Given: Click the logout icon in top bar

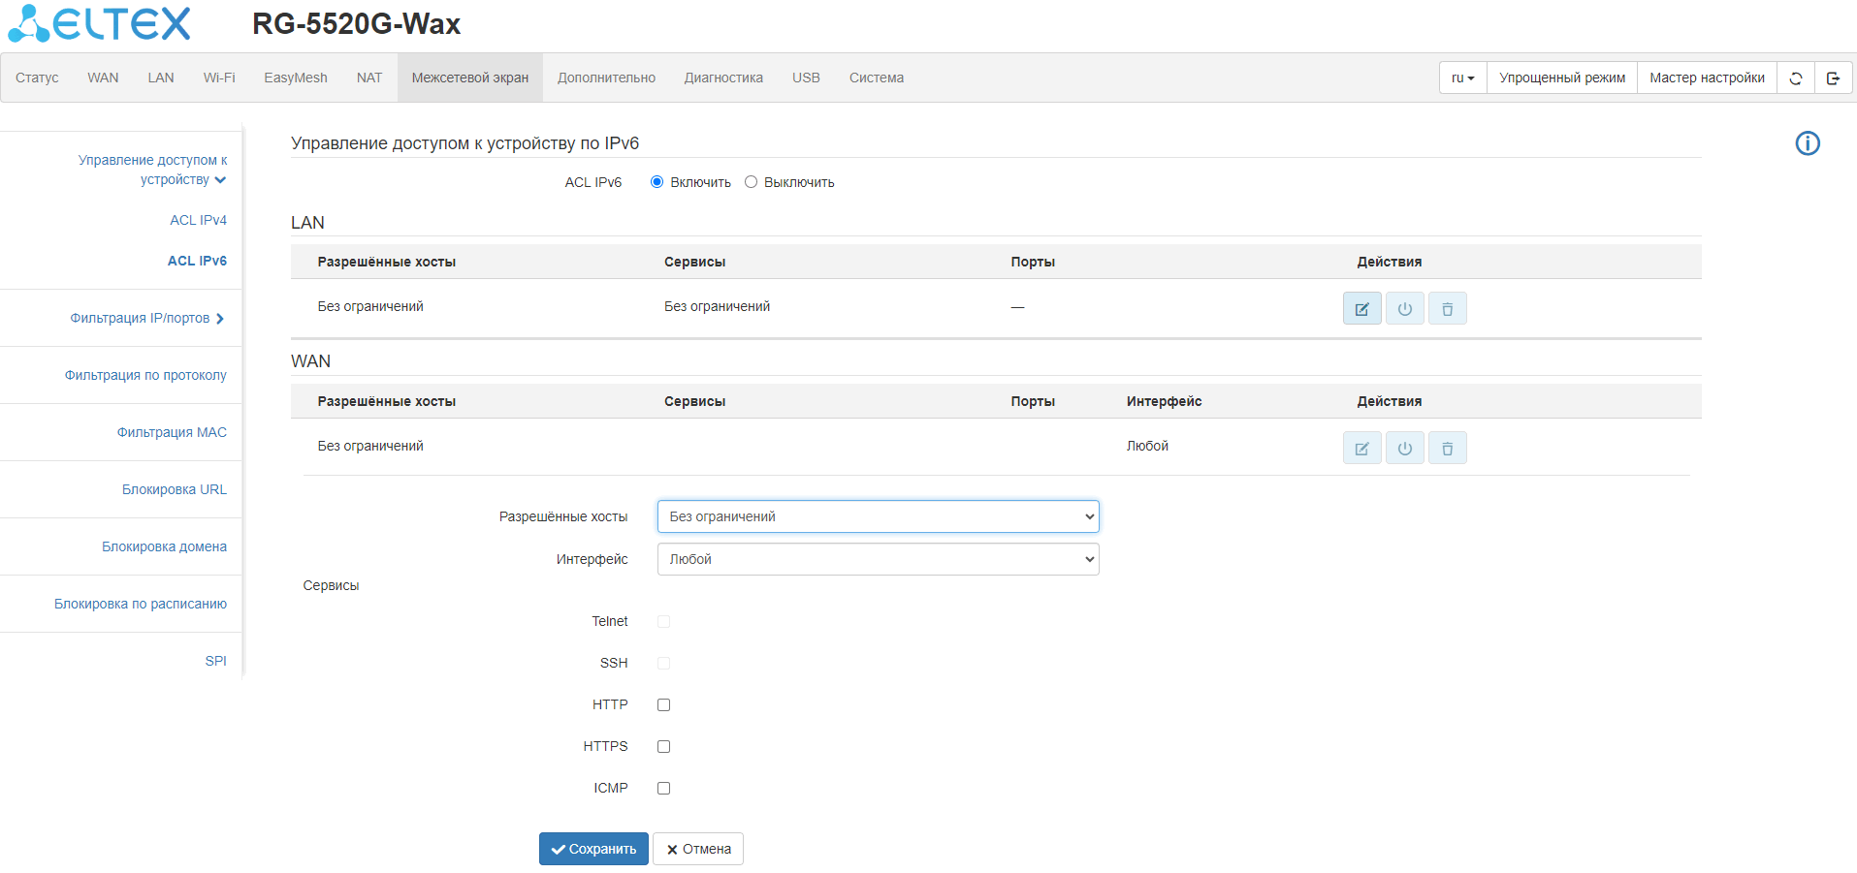Looking at the screenshot, I should click(1833, 78).
